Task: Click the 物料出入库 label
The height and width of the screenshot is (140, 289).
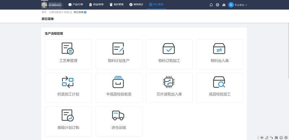Action: (220, 61)
